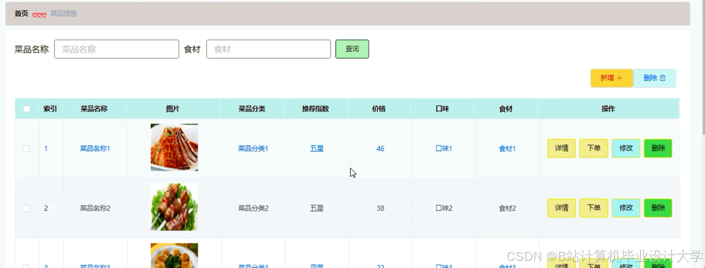Click the 菜品分类2 cell
Image resolution: width=705 pixels, height=268 pixels.
[253, 208]
